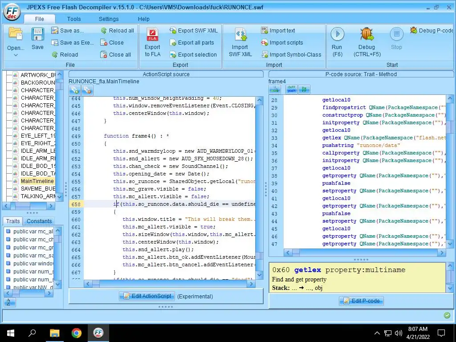Click Save as Exe... option
This screenshot has height=342, width=456.
pos(73,42)
